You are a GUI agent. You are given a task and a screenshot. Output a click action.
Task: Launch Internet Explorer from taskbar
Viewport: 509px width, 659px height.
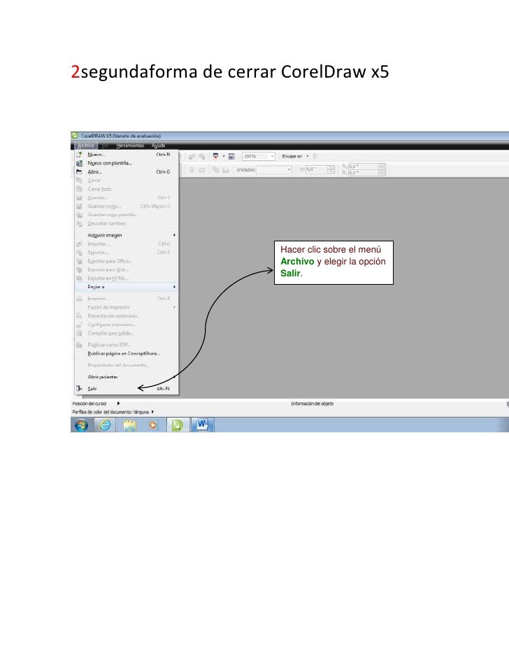pos(105,425)
